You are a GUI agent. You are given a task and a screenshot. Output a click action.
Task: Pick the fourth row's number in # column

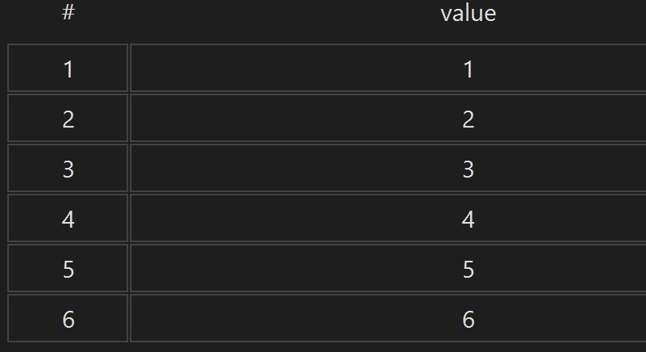tap(68, 218)
